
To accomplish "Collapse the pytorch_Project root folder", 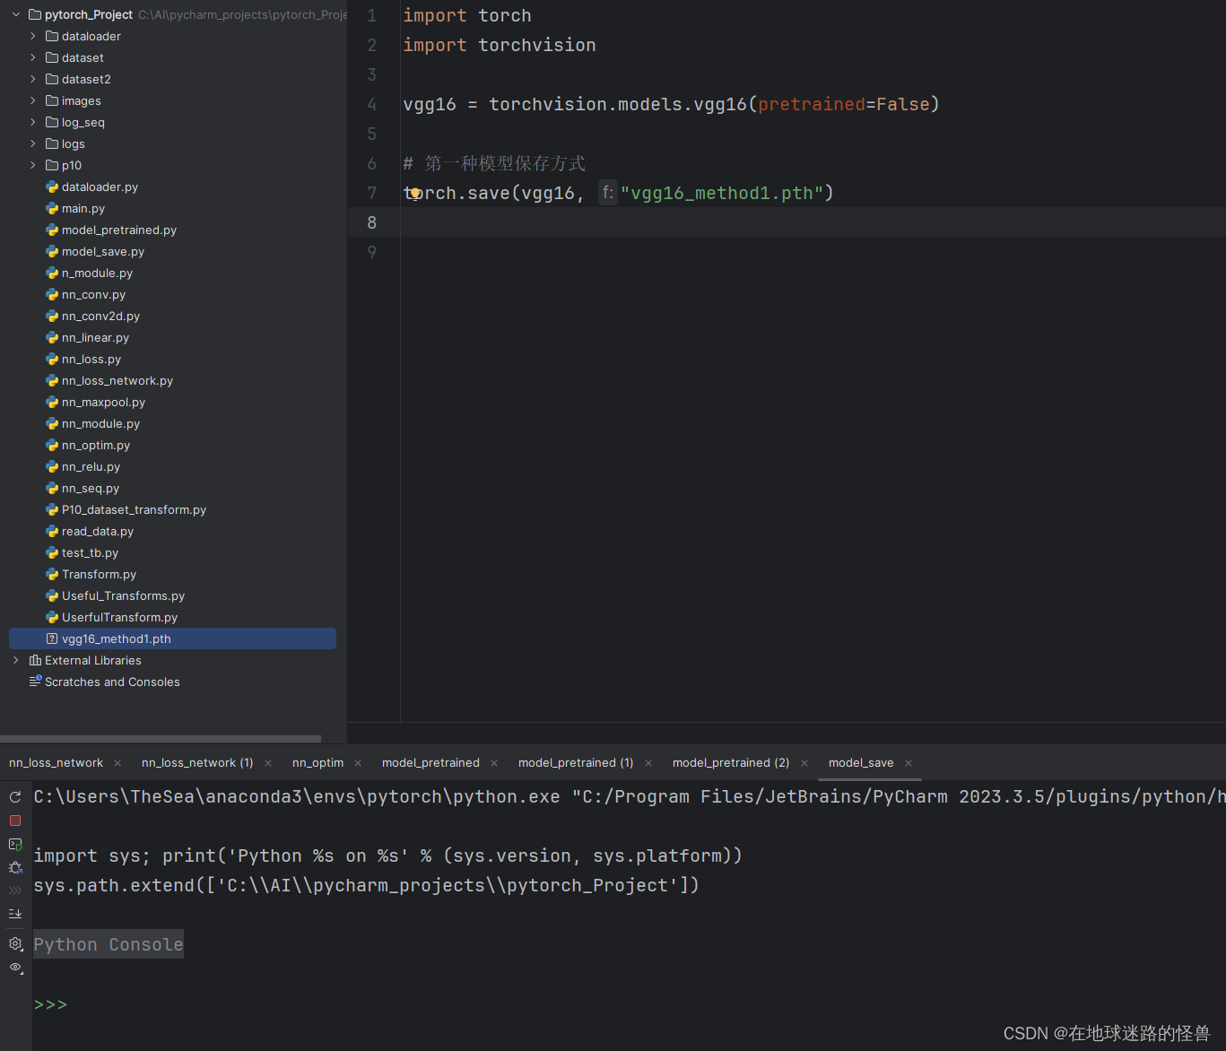I will click(16, 14).
